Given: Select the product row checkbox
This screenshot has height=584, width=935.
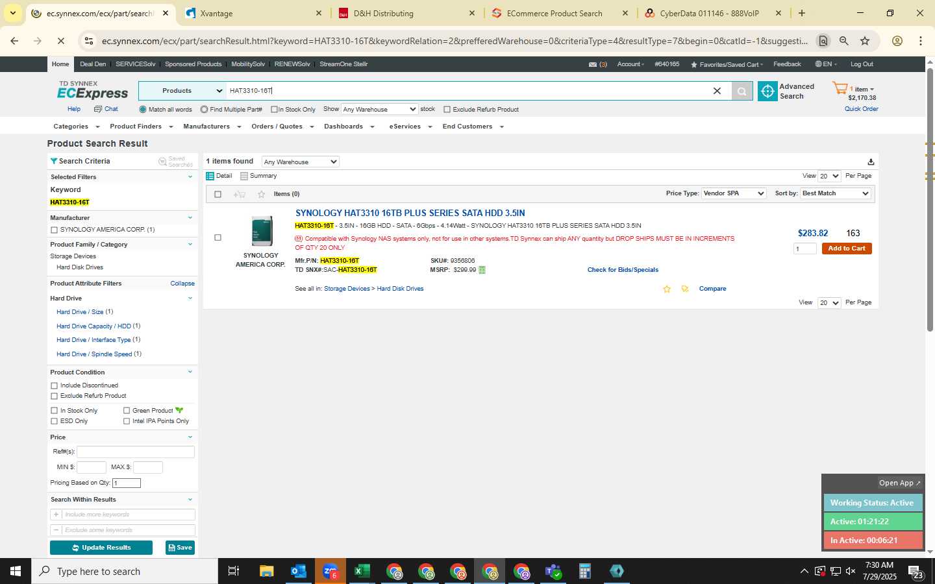Looking at the screenshot, I should [218, 237].
